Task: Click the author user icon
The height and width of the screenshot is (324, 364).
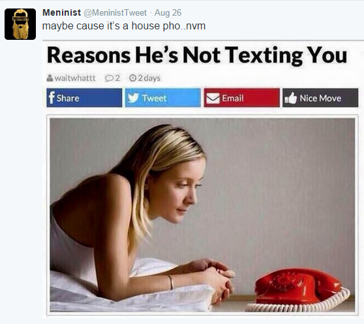Action: click(50, 78)
